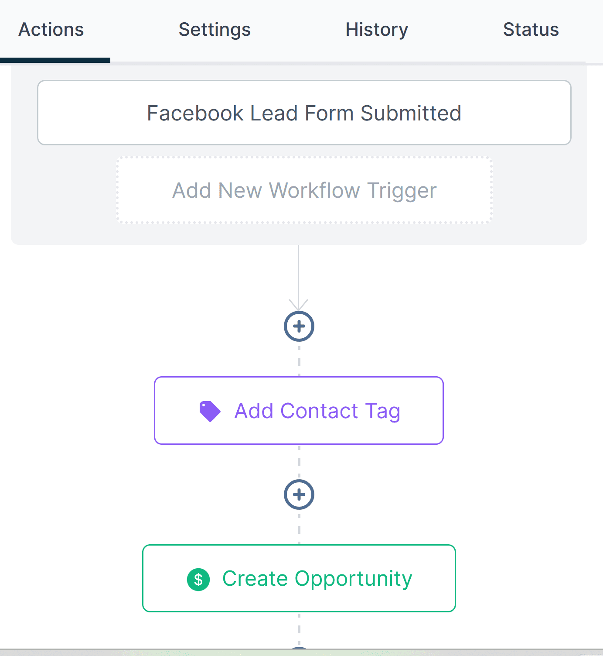Click the dashed line below Add Contact Tag
603x656 pixels.
[299, 462]
